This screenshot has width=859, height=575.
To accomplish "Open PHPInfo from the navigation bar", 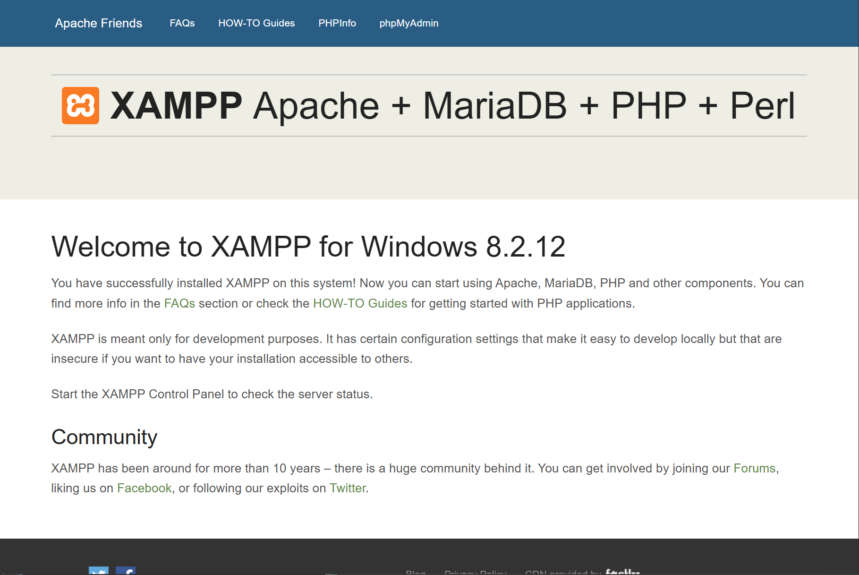I will pos(337,23).
